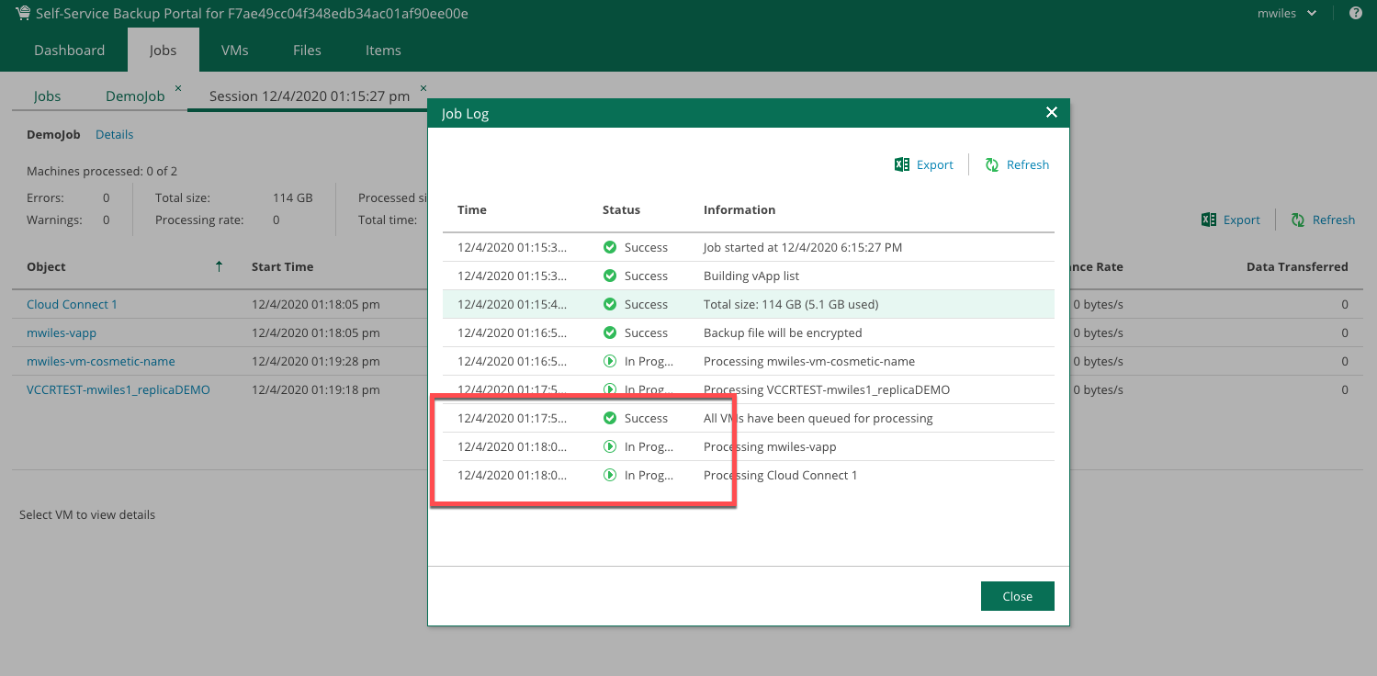
Task: Click the background Refresh icon at right
Action: point(1298,220)
